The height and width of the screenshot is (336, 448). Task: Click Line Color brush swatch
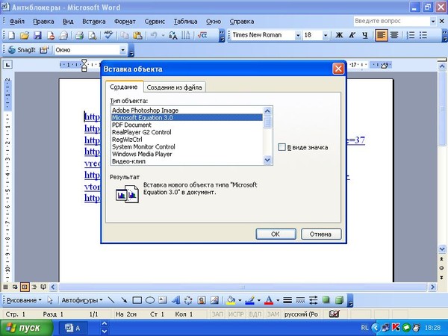click(x=250, y=300)
